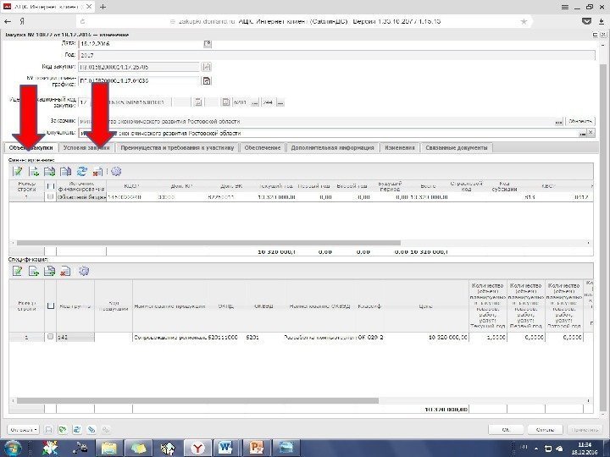Toggle the select-all checkbox in Финансирование header
The width and height of the screenshot is (610, 457).
click(50, 186)
